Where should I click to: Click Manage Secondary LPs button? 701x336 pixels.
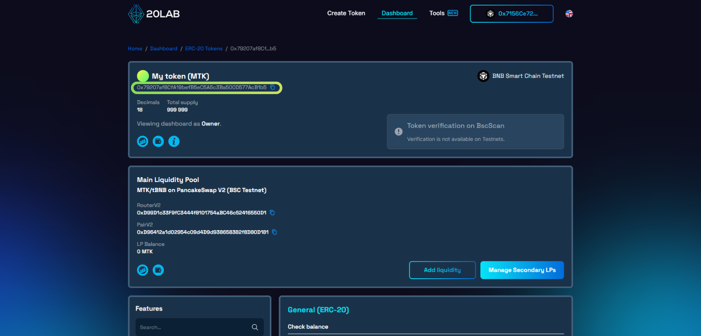[522, 270]
